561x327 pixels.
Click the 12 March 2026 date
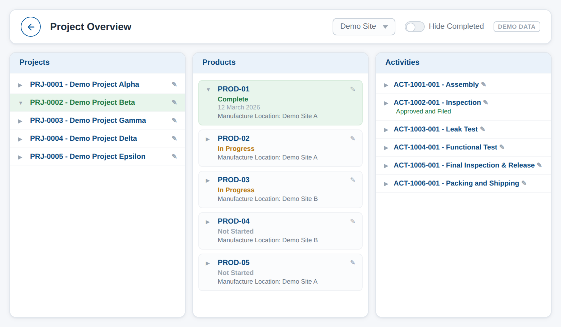pyautogui.click(x=239, y=107)
